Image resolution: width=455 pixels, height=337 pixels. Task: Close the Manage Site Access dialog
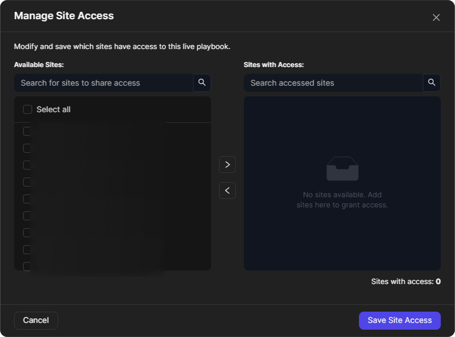(x=436, y=17)
